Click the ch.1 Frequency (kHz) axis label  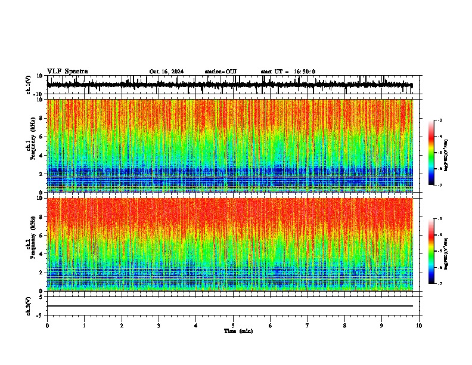33,138
